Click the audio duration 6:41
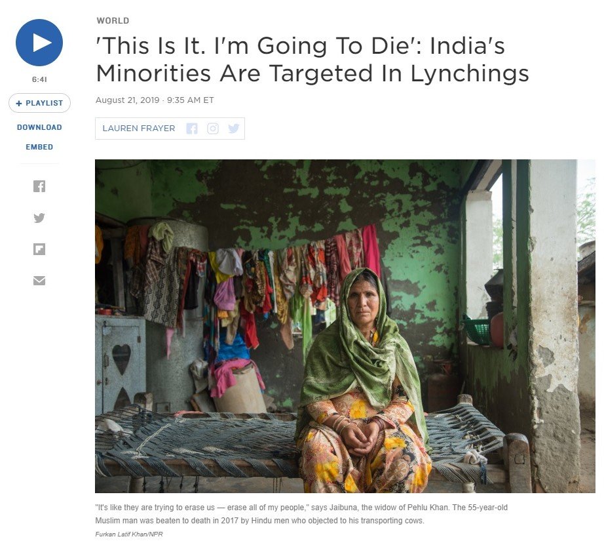Image resolution: width=604 pixels, height=543 pixels. [x=39, y=79]
